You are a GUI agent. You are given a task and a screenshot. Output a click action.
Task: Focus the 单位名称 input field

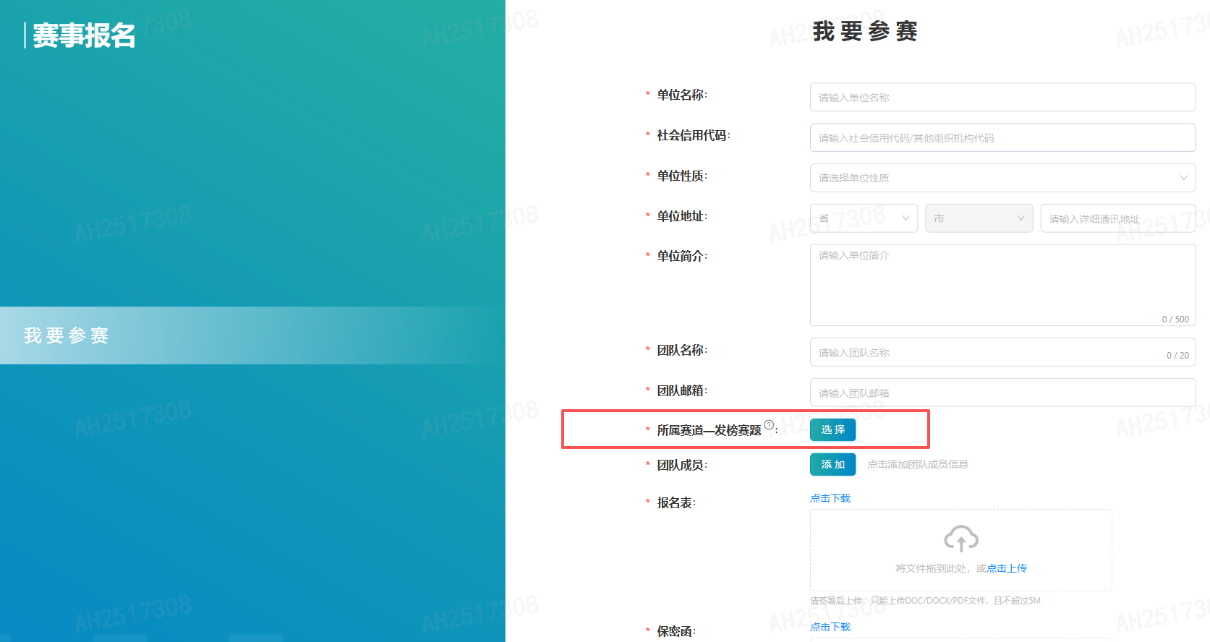pyautogui.click(x=1002, y=98)
